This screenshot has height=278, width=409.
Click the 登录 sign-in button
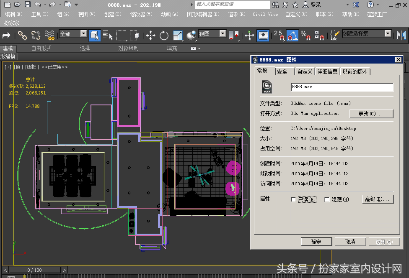[312, 5]
